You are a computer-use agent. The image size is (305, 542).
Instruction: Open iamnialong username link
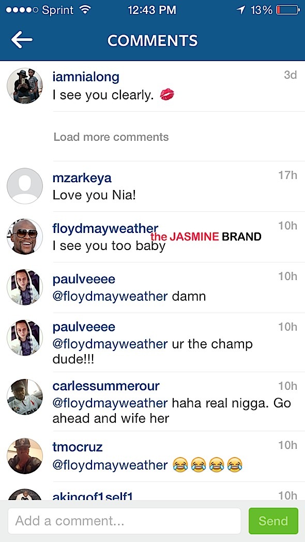[x=86, y=77]
